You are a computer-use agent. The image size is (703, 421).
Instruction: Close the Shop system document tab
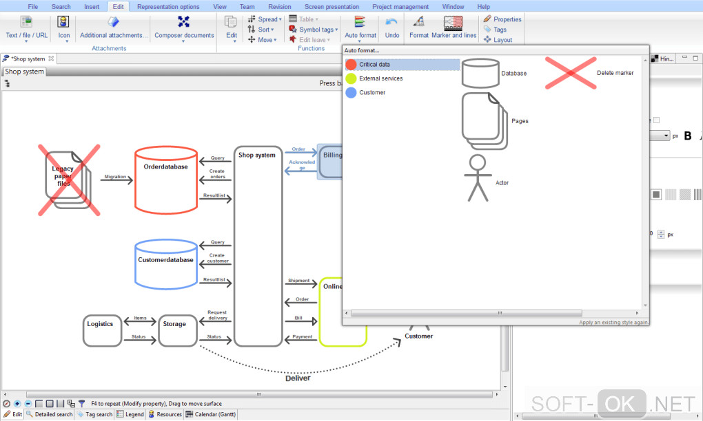tap(51, 58)
